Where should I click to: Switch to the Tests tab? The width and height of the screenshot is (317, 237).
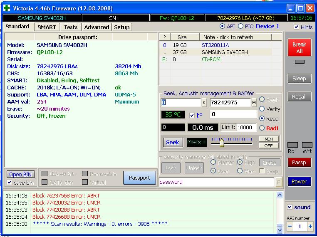pyautogui.click(x=71, y=27)
